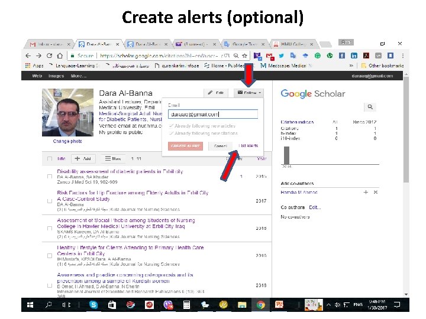The height and width of the screenshot is (319, 426).
Task: Open File Explorer from the taskbar
Action: (242, 305)
